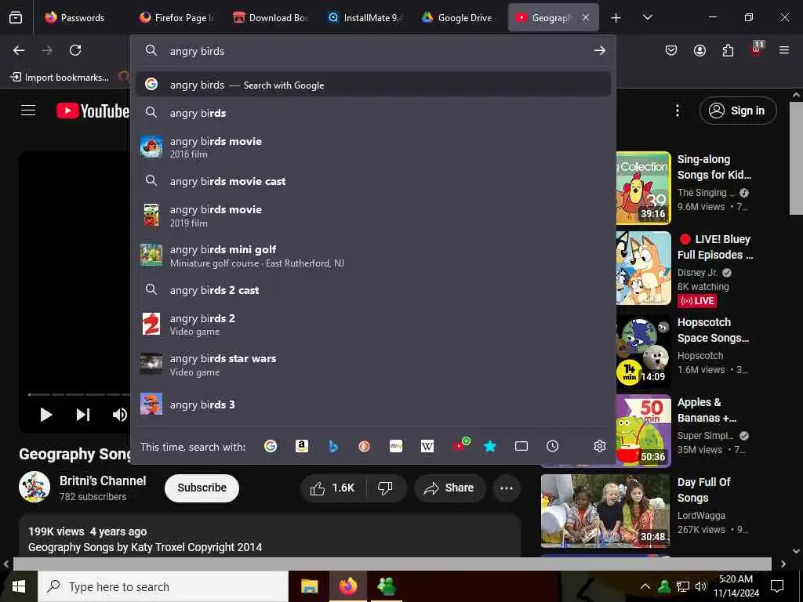803x602 pixels.
Task: Play the video
Action: 46,415
